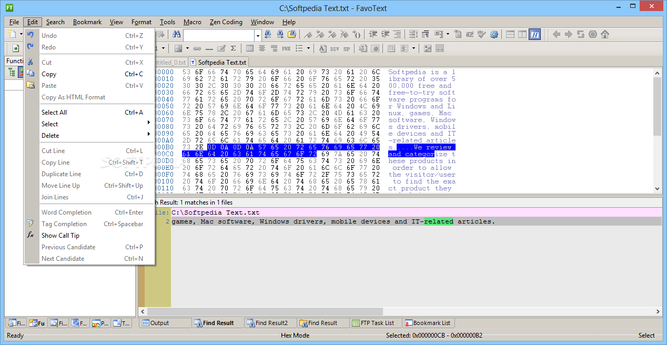Insert table using the table grid icon
Screen dimensions: 667x345
(250, 48)
